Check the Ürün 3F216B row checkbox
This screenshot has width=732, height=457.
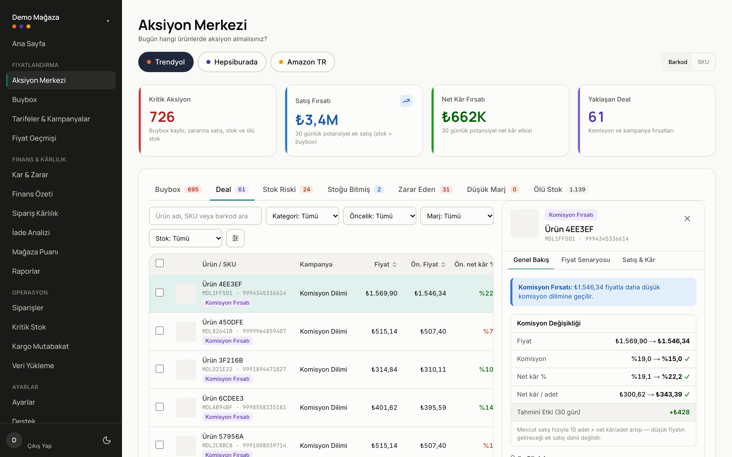[159, 369]
